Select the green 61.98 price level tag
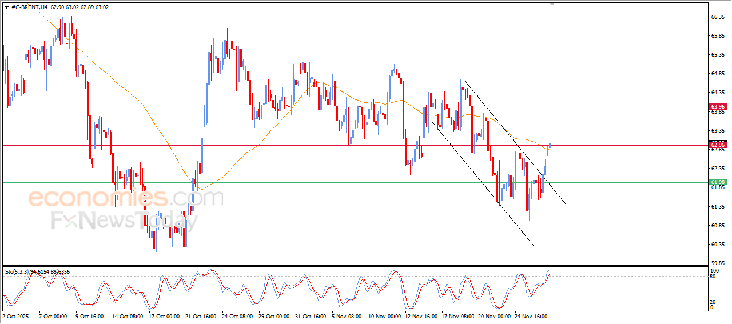Screen dimensions: 732x324 718,182
